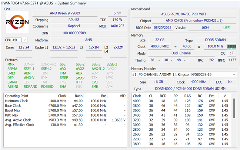Select the Avg. Active Clock row

65,120
